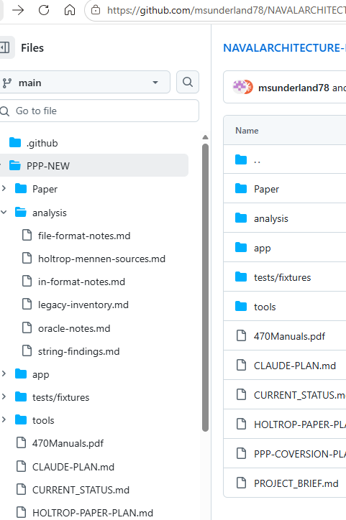Expand the Paper folder chevron in tree

click(4, 188)
